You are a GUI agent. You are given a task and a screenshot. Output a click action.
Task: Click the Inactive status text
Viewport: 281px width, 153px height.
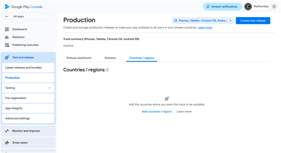tap(68, 46)
